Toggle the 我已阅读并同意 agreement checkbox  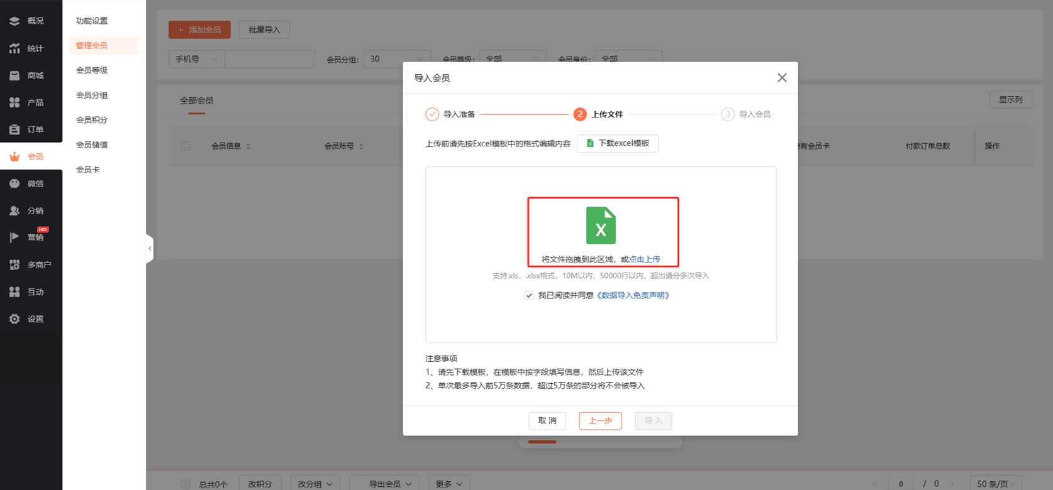click(529, 295)
